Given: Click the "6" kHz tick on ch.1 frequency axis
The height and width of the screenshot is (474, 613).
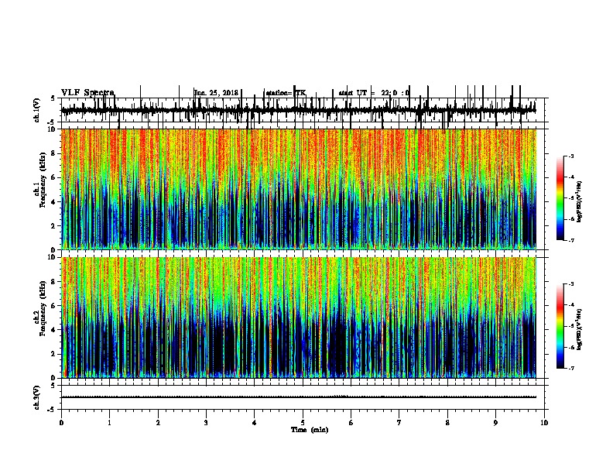Looking at the screenshot, I should [53, 177].
